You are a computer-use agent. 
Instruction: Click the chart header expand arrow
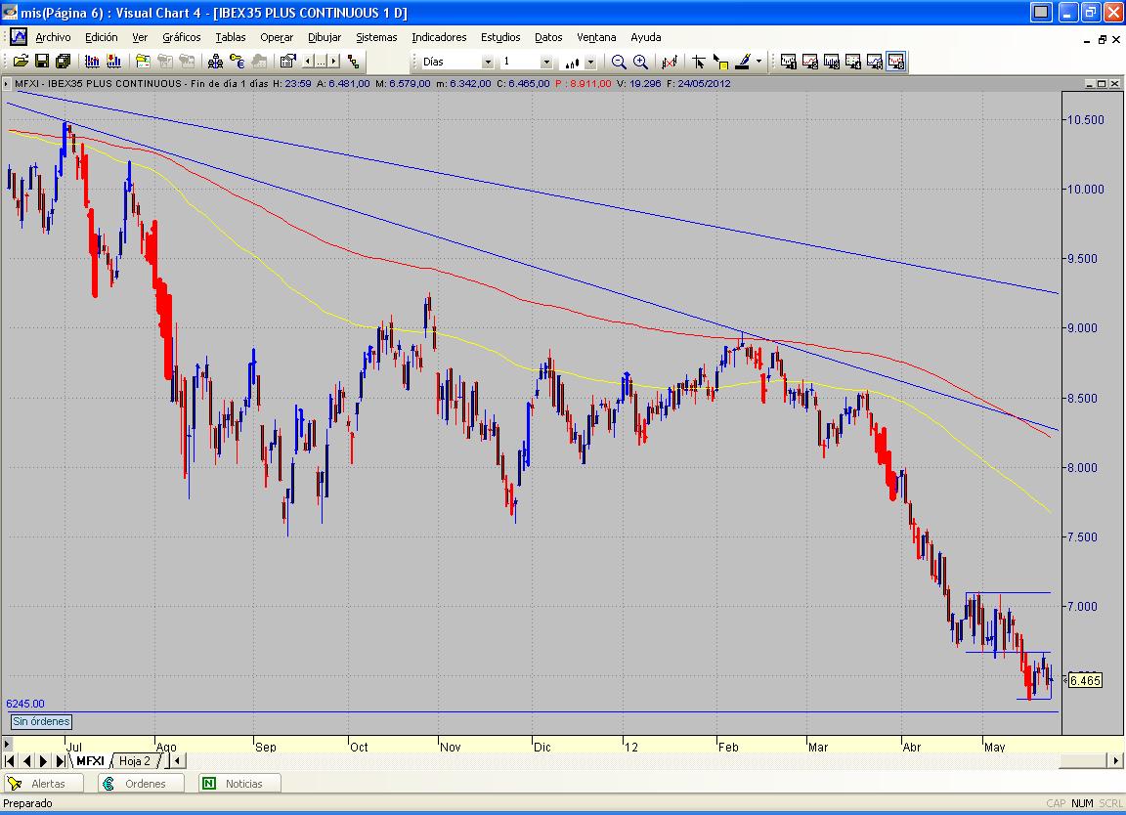point(7,84)
